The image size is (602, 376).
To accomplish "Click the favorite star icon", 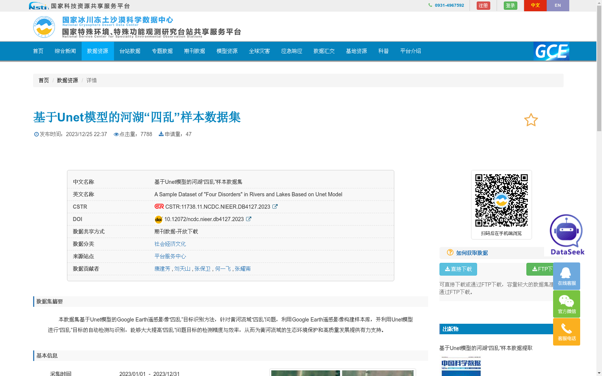I will point(531,120).
